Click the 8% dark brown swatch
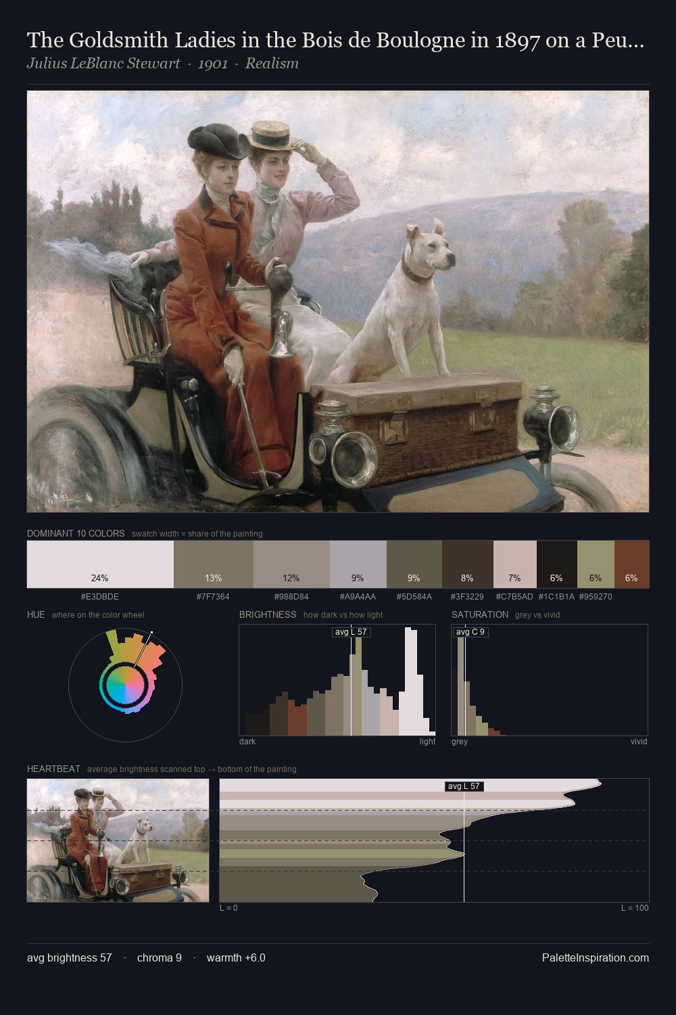The image size is (676, 1015). pyautogui.click(x=468, y=564)
